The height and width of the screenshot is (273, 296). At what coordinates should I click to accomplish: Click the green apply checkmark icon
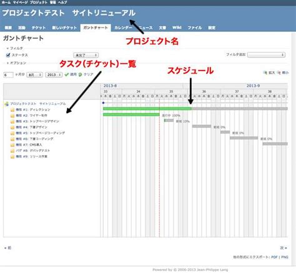tap(67, 74)
